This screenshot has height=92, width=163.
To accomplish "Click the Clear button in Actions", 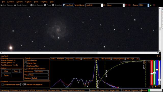I will (6, 71).
